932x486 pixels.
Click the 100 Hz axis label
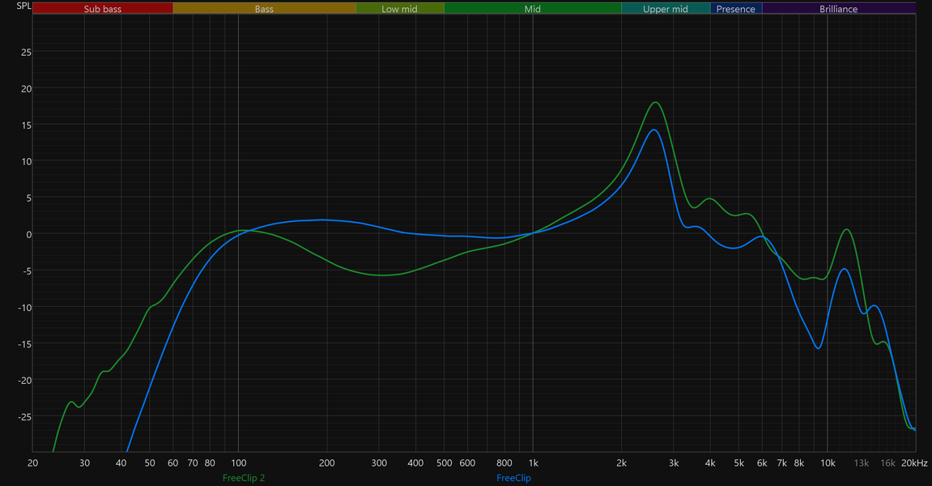(x=238, y=463)
